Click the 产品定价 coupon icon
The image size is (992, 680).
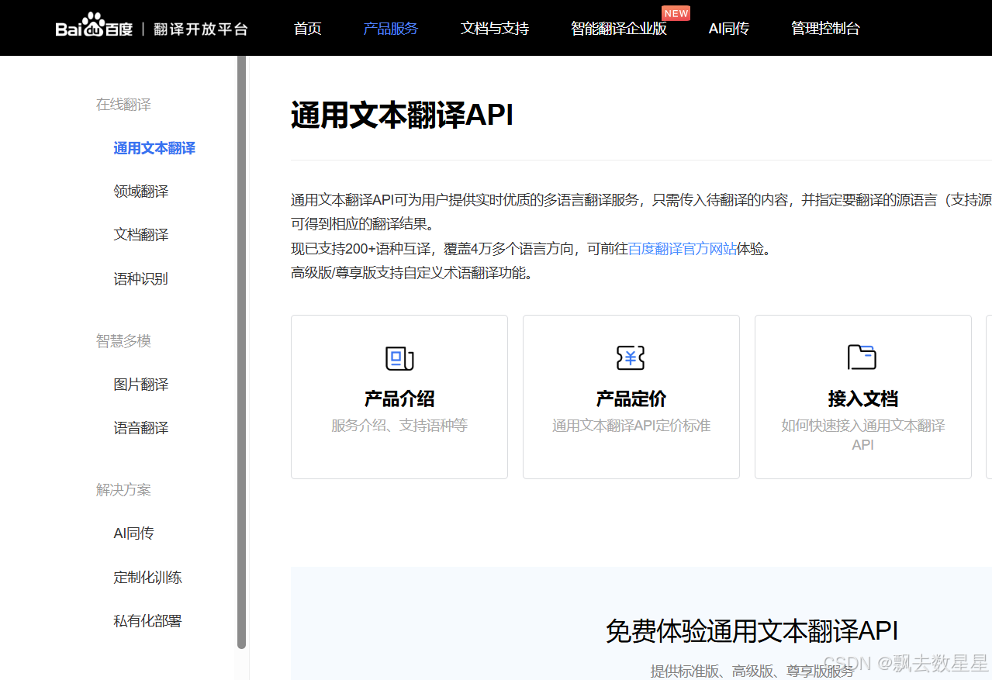pyautogui.click(x=631, y=357)
